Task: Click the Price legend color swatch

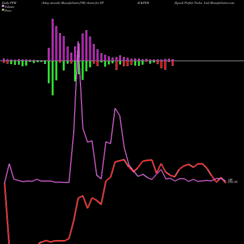Action: 3,10
